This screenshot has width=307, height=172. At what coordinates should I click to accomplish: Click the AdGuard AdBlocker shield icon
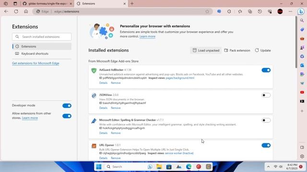point(94,70)
